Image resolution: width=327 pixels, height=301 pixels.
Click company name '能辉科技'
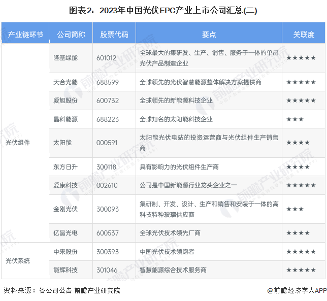[x=66, y=270]
